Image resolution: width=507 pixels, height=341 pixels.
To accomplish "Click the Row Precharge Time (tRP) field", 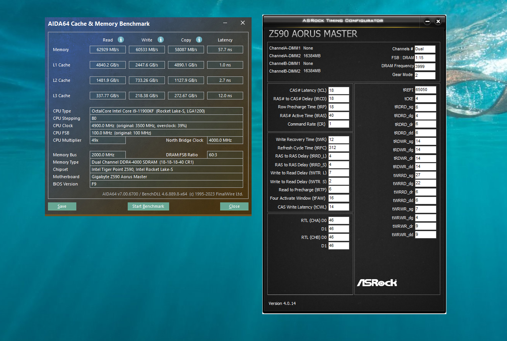I will pos(339,107).
